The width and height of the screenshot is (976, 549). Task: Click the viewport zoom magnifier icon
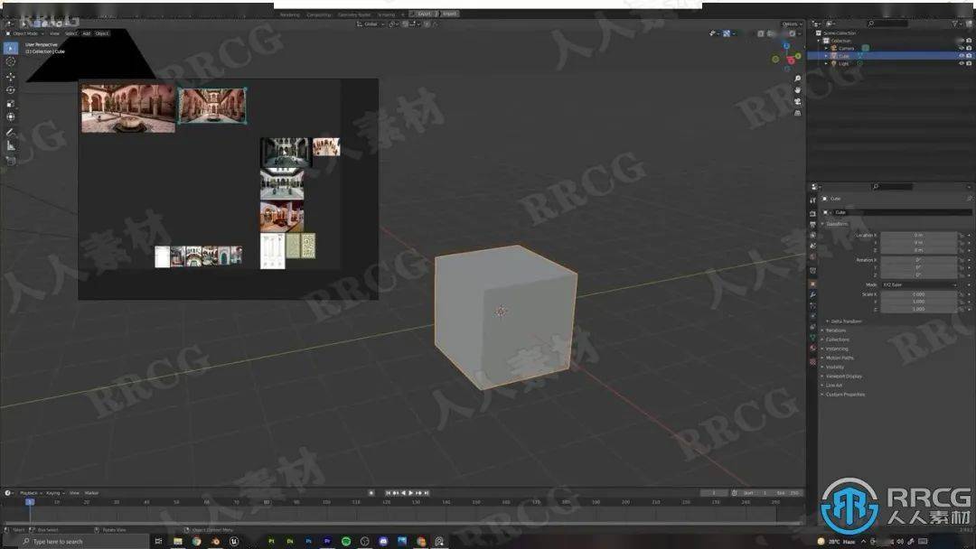tap(797, 79)
